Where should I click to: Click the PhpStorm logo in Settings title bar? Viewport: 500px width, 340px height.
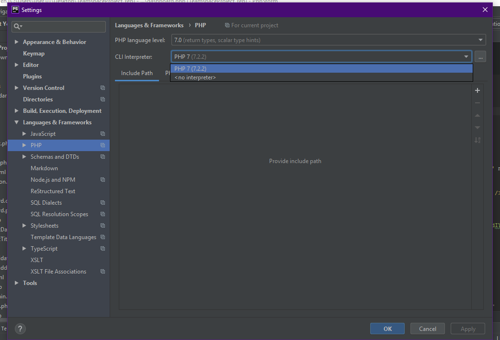(x=15, y=10)
